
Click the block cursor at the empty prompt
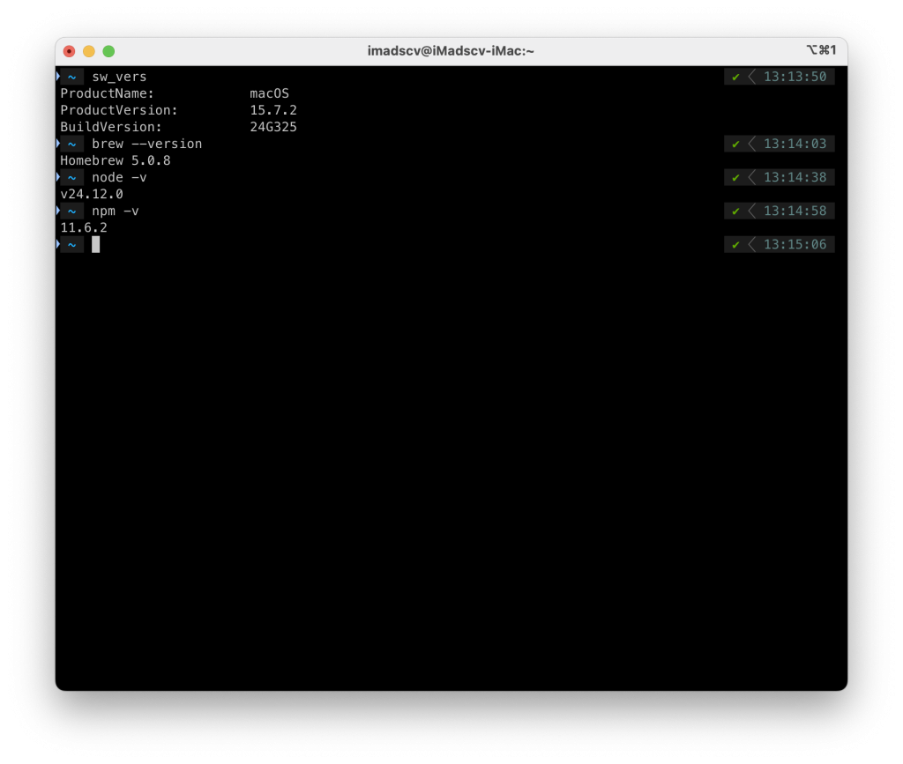[95, 244]
